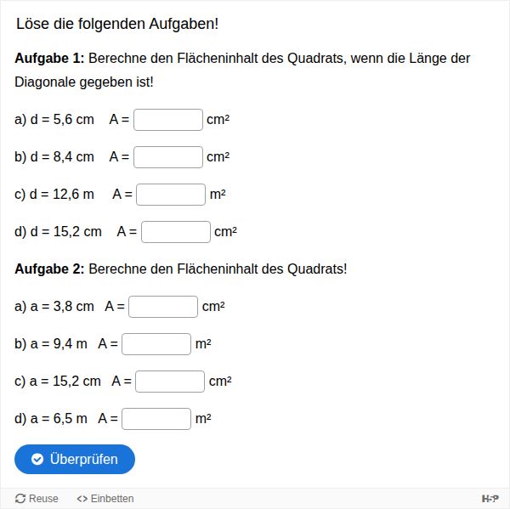The image size is (510, 509).
Task: Click the heading 'Löse die folgenden Aufgaben!'
Action: [x=117, y=24]
